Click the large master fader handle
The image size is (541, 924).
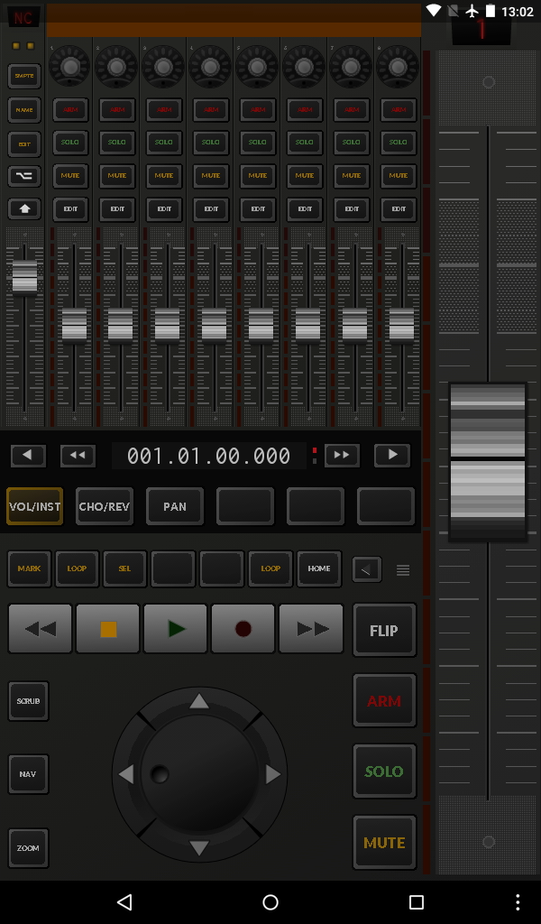point(488,461)
